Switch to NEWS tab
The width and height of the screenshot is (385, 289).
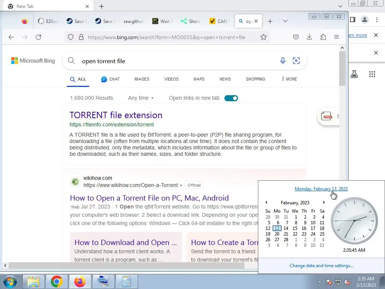point(225,79)
